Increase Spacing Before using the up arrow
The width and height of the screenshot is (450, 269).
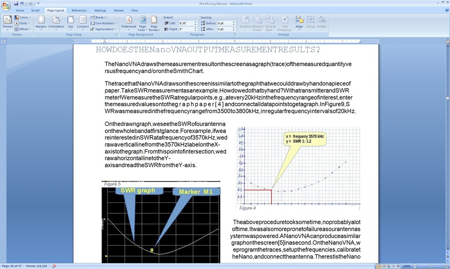pos(234,22)
